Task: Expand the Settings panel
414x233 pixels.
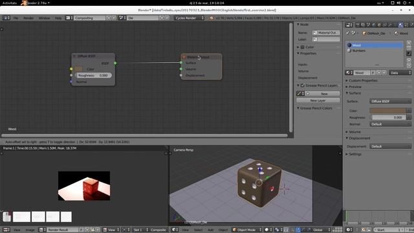Action: [x=347, y=154]
